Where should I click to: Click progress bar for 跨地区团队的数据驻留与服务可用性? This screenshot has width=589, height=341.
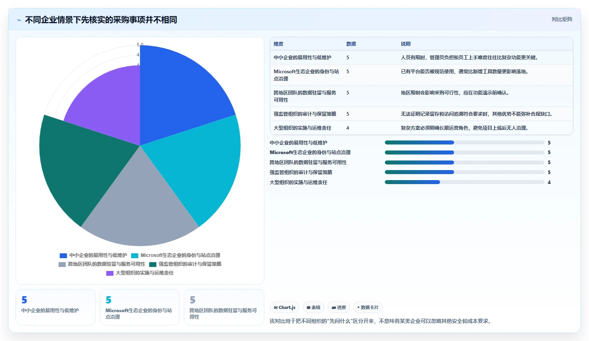(x=464, y=162)
